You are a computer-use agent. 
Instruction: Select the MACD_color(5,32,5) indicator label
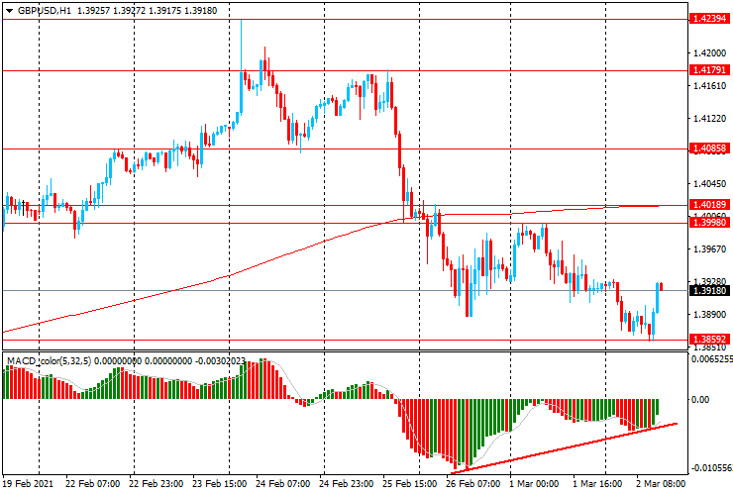(x=50, y=360)
